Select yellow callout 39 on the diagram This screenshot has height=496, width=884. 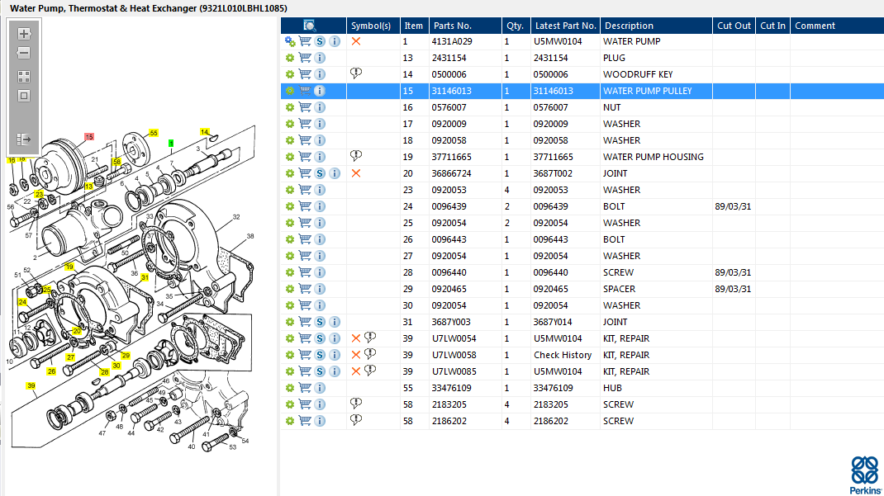[x=31, y=385]
